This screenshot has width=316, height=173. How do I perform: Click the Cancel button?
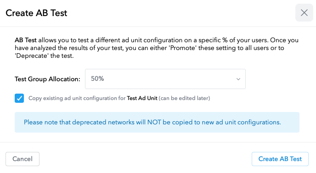pos(23,159)
